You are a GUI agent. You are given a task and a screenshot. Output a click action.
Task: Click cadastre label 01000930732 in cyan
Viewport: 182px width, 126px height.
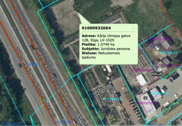coord(159,94)
